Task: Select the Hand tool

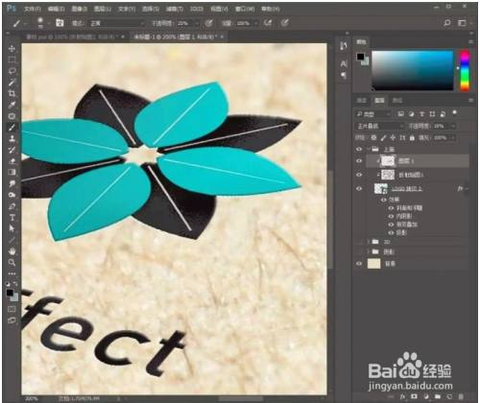Action: coord(12,251)
